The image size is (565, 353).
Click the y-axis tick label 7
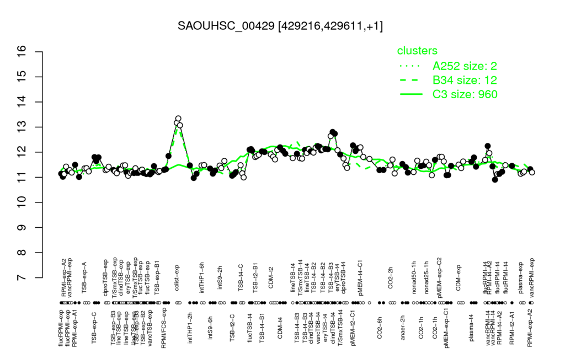tap(22, 278)
